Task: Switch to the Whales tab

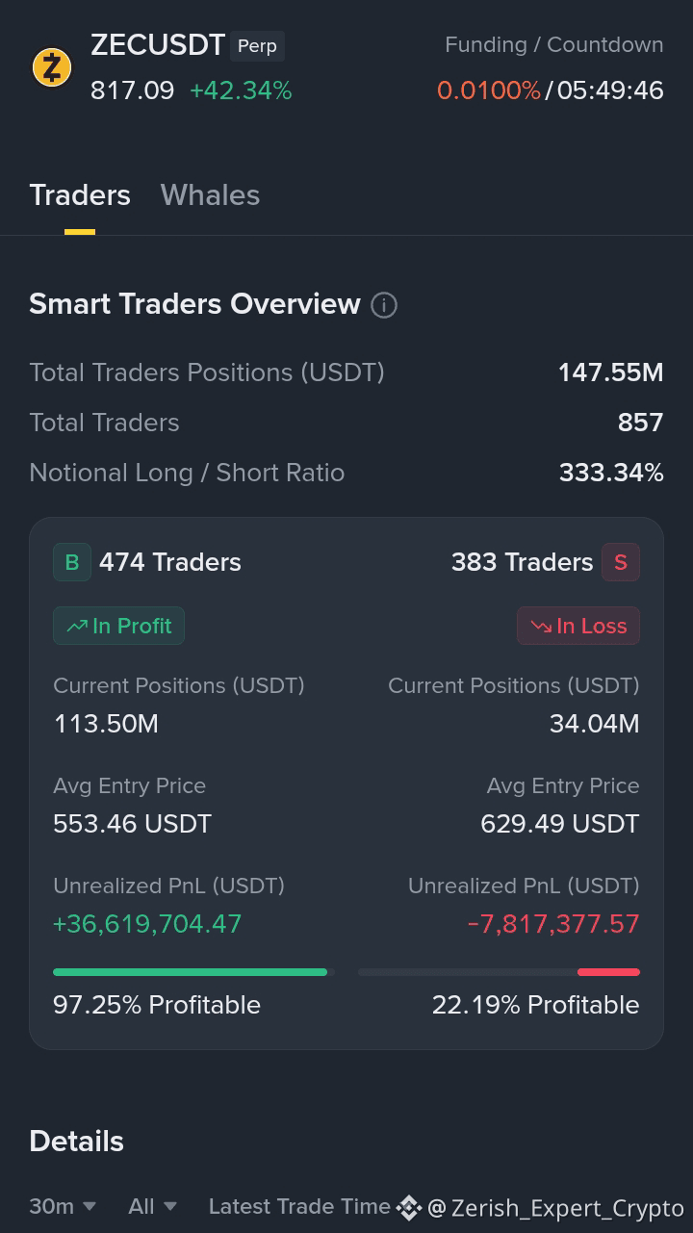Action: tap(210, 195)
